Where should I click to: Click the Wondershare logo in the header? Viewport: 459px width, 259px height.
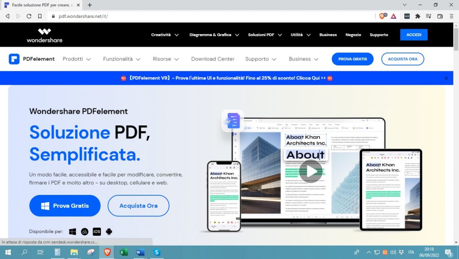pyautogui.click(x=43, y=35)
